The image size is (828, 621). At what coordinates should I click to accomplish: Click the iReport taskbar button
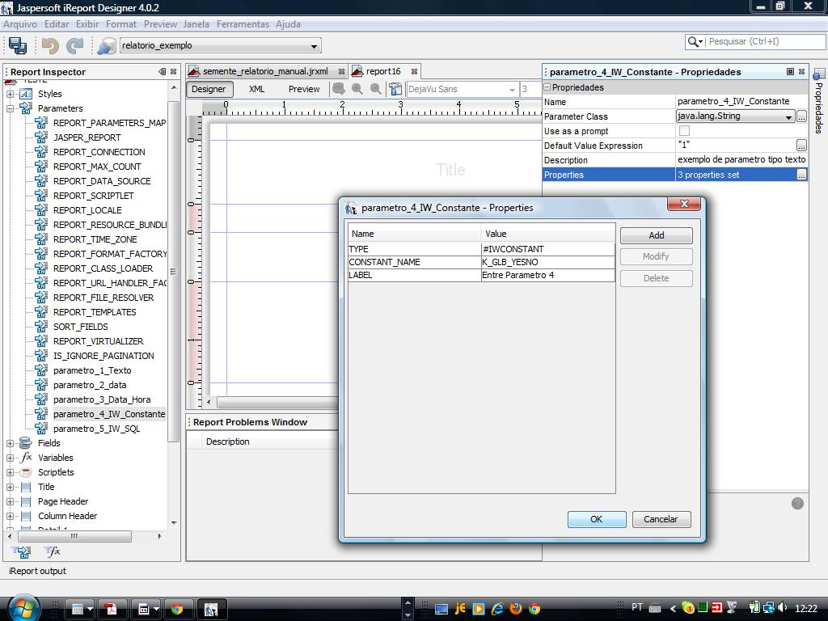(211, 609)
